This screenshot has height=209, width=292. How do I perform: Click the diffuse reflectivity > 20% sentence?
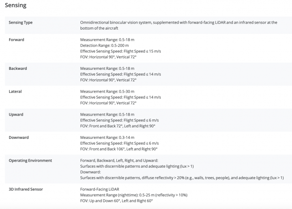[x=182, y=178]
